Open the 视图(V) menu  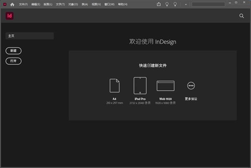96,4
